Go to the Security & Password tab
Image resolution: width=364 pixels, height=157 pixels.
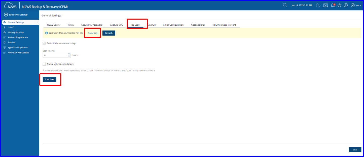92,25
